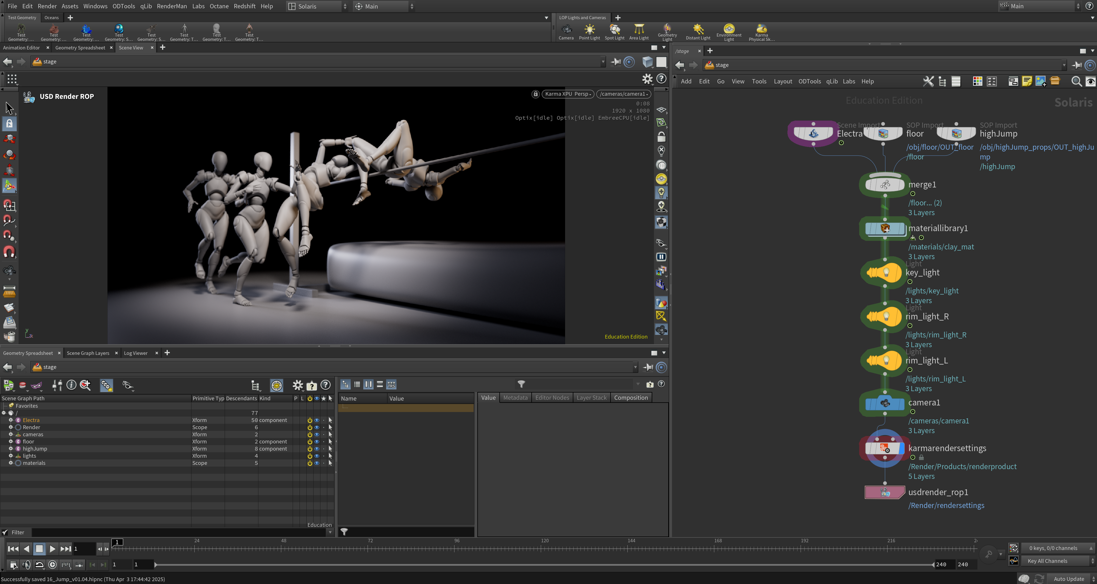Screen dimensions: 1097x584
Task: Add Karma Physical Sky from shelf
Action: point(761,32)
